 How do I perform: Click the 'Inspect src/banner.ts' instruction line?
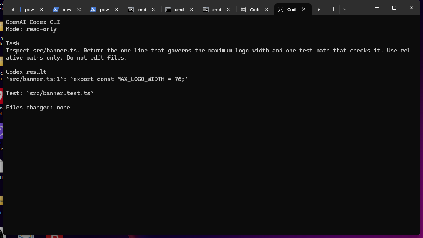[208, 51]
